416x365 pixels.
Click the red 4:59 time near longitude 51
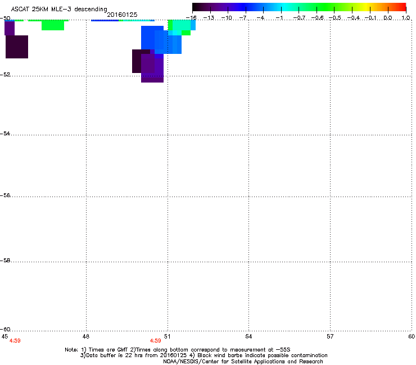point(156,341)
